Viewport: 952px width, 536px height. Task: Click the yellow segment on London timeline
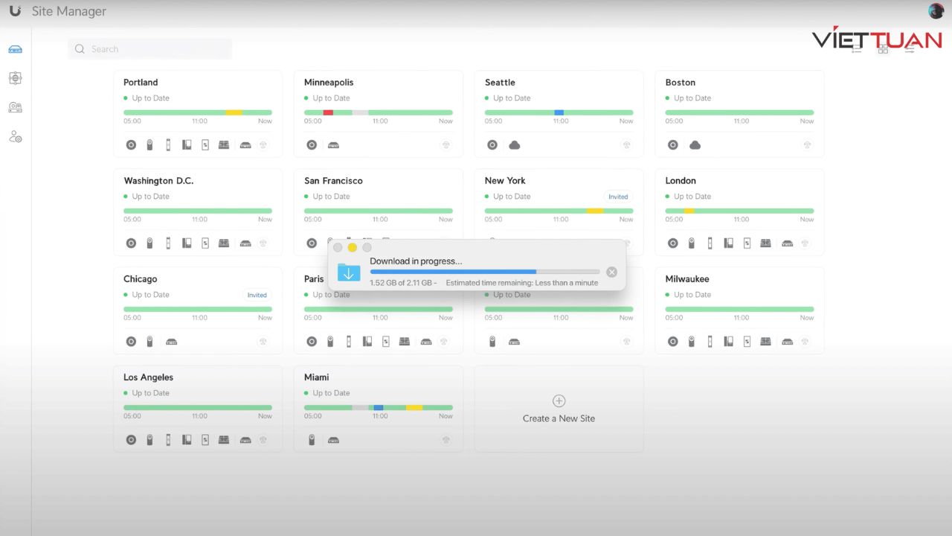[x=689, y=211]
